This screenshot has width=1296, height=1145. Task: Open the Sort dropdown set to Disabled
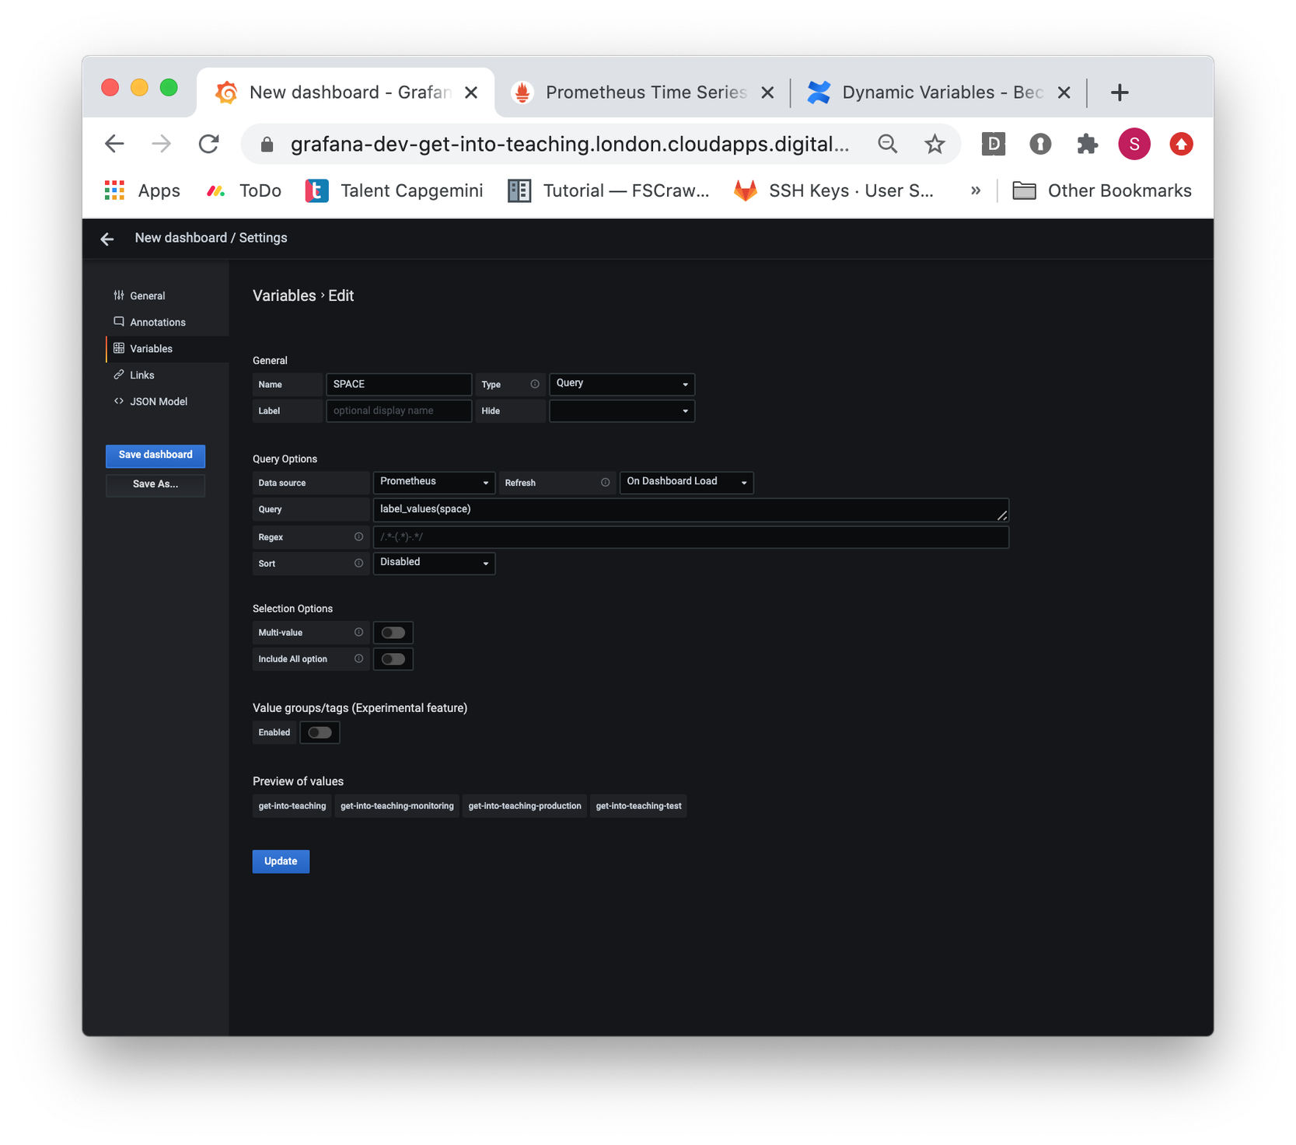coord(434,563)
